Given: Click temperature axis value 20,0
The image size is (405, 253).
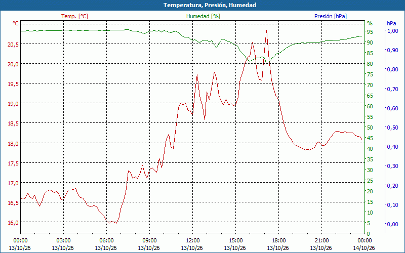Looking at the screenshot, I should coord(13,65).
